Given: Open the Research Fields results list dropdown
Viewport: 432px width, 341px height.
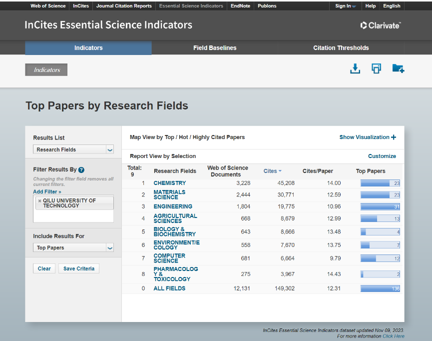Looking at the screenshot, I should tap(73, 149).
